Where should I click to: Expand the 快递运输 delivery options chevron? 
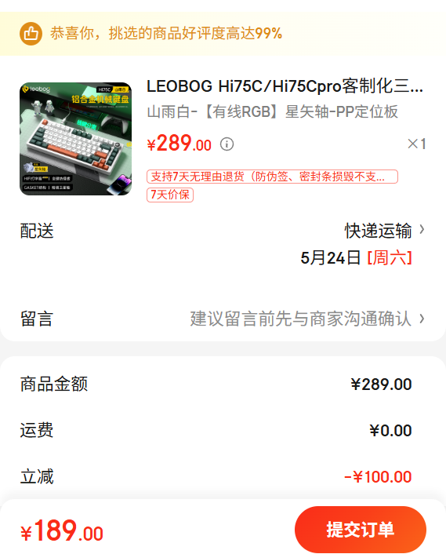click(422, 230)
